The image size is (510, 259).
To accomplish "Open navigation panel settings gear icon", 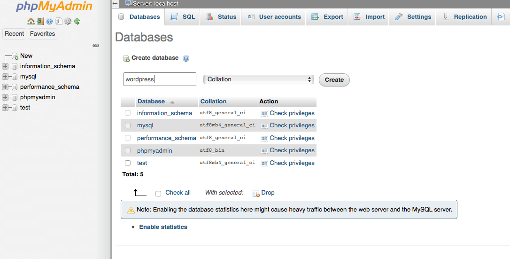I will pyautogui.click(x=68, y=21).
